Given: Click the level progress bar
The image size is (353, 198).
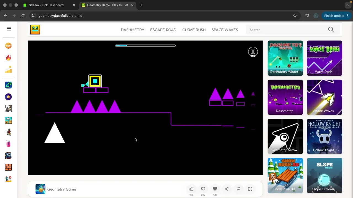Looking at the screenshot, I should coord(145,45).
